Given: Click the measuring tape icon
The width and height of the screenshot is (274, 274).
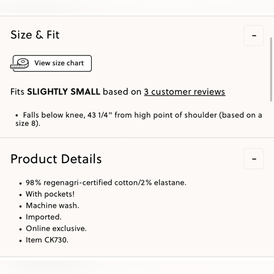Looking at the screenshot, I should (20, 63).
